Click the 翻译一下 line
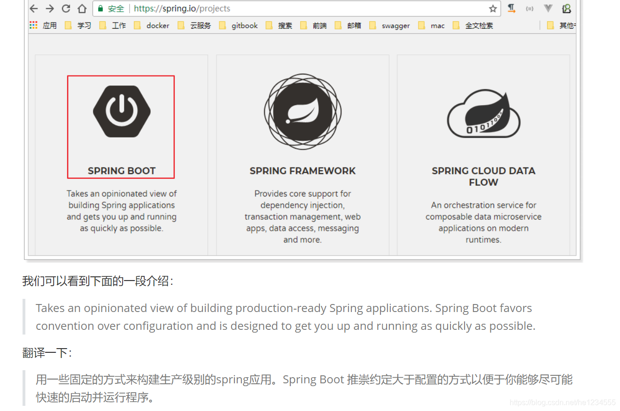Screen dimensions: 620x411 [47, 352]
